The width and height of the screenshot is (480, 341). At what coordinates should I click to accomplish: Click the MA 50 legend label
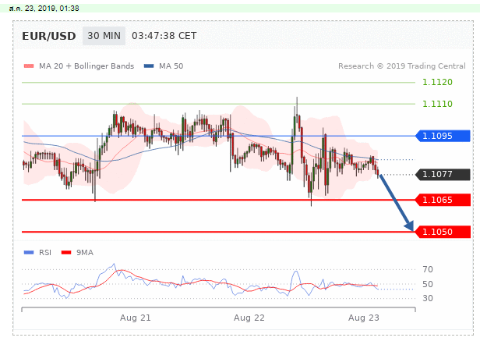pos(171,66)
